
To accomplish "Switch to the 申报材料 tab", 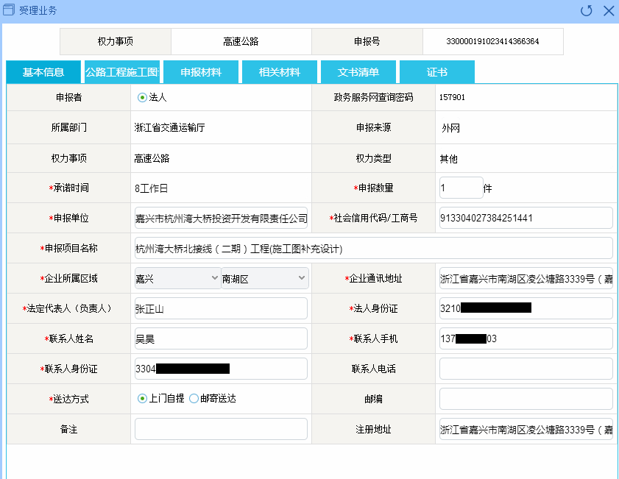I will pos(201,72).
